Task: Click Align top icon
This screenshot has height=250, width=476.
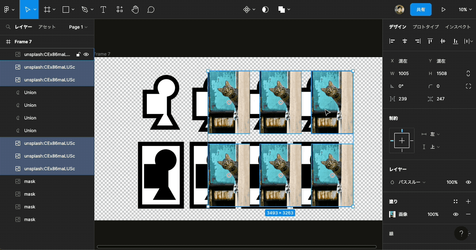Action: pos(430,41)
